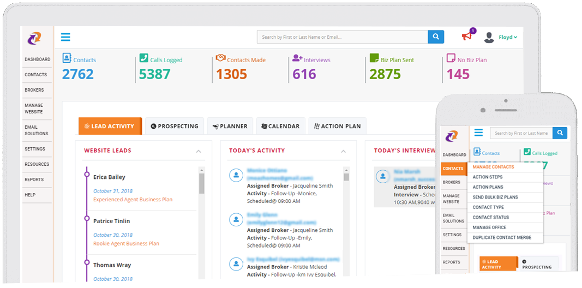Open Help in desktop sidebar
The image size is (582, 288).
click(x=30, y=195)
